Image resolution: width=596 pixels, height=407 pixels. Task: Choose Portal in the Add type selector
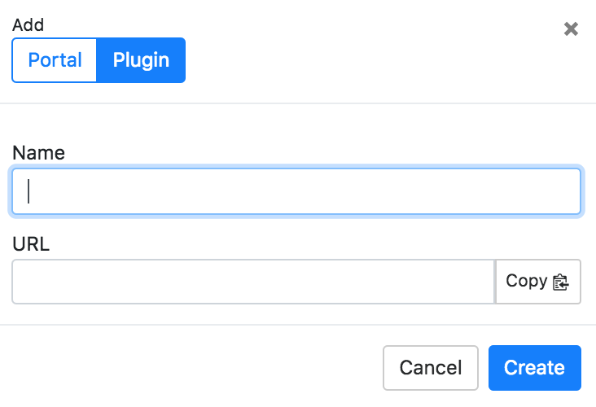click(55, 60)
